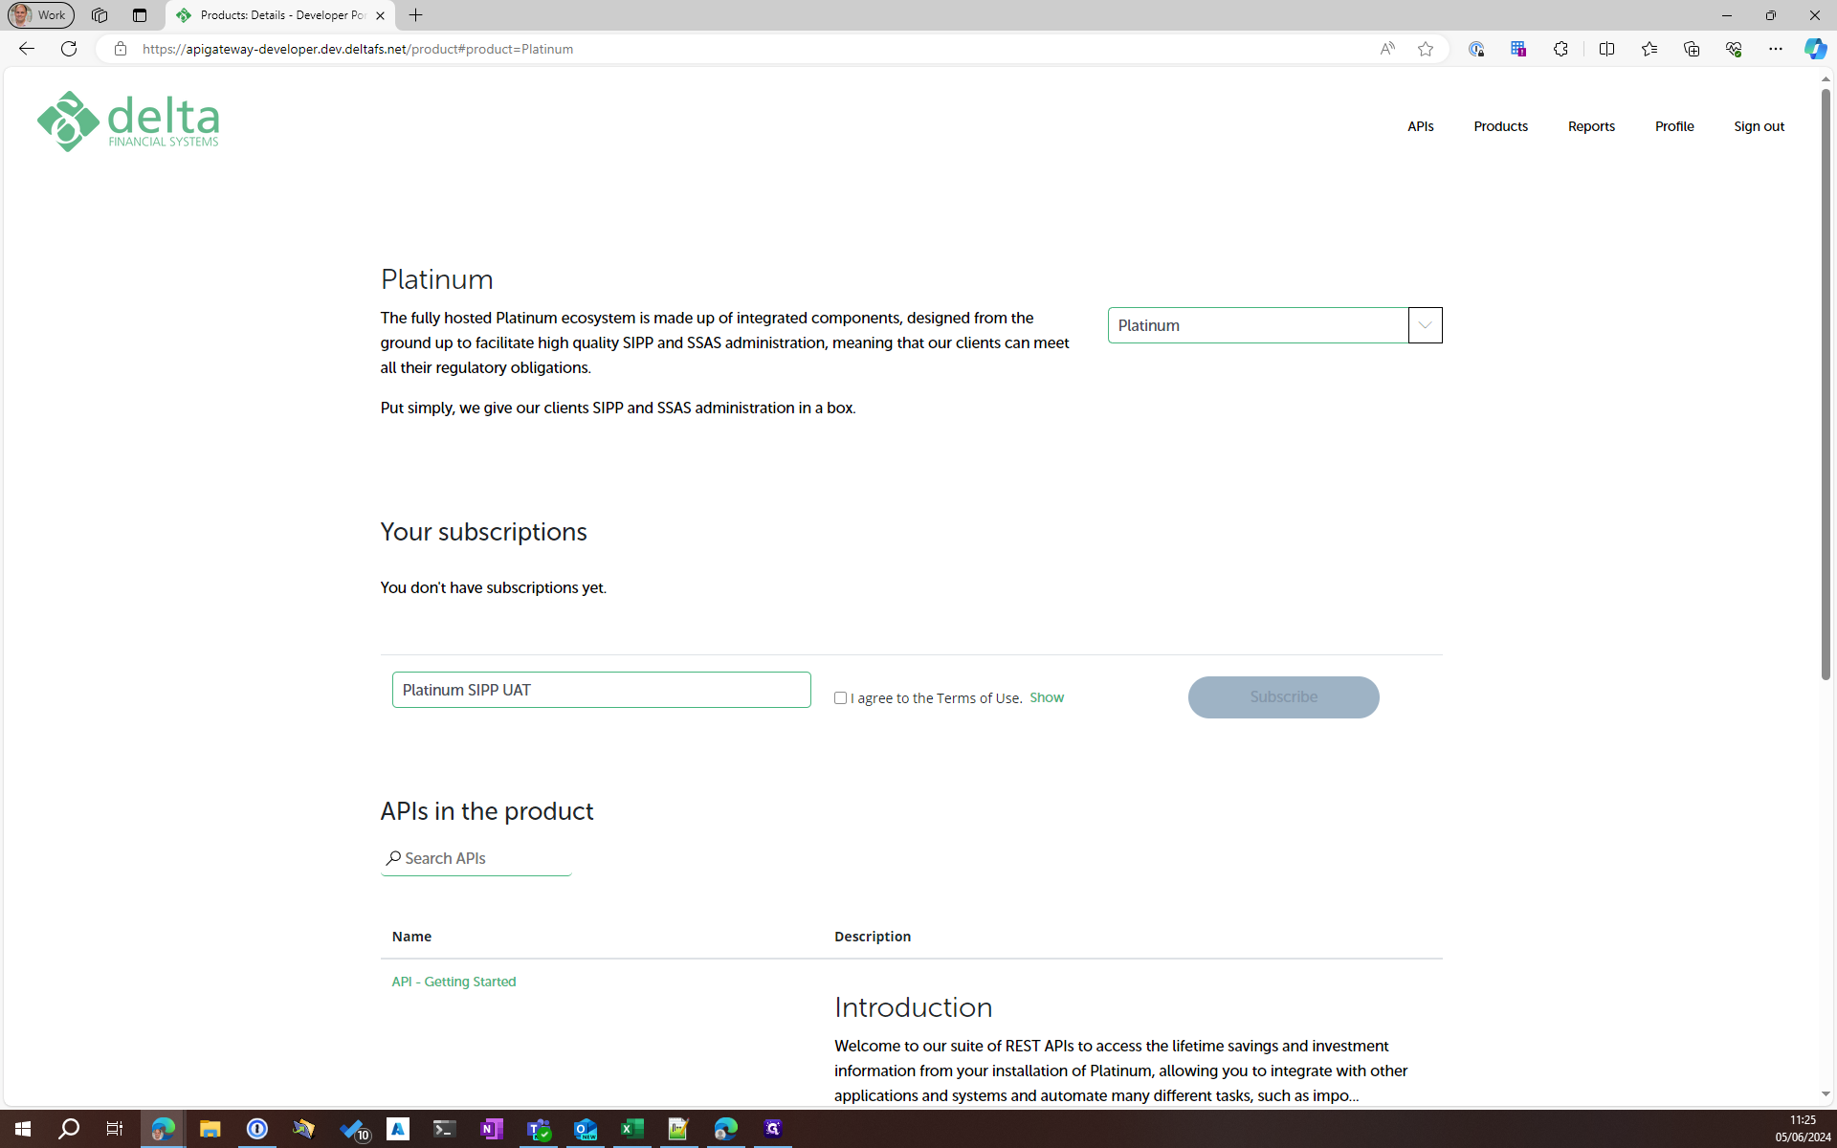Click the Subscribe button
This screenshot has width=1837, height=1148.
click(1283, 697)
